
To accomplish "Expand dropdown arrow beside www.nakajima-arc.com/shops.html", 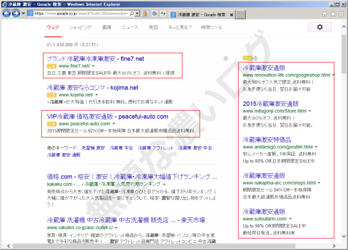I will coord(319,183).
